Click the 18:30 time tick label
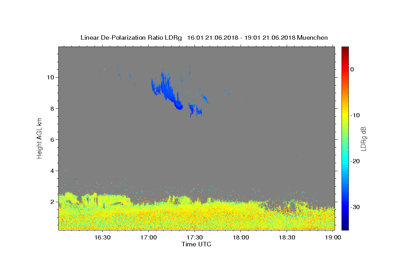The image size is (414, 276). click(x=287, y=238)
